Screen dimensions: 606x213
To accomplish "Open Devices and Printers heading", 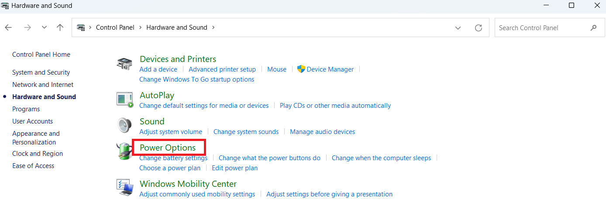I will [178, 59].
